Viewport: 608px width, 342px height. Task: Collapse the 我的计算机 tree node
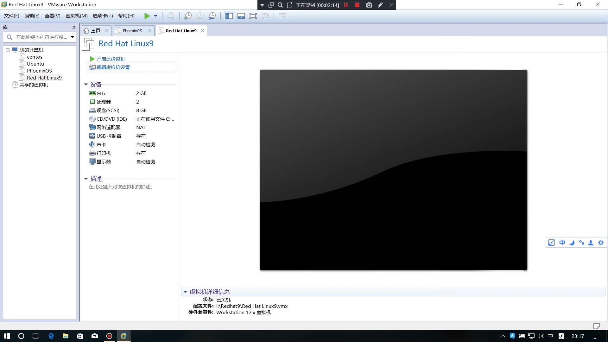pyautogui.click(x=8, y=50)
